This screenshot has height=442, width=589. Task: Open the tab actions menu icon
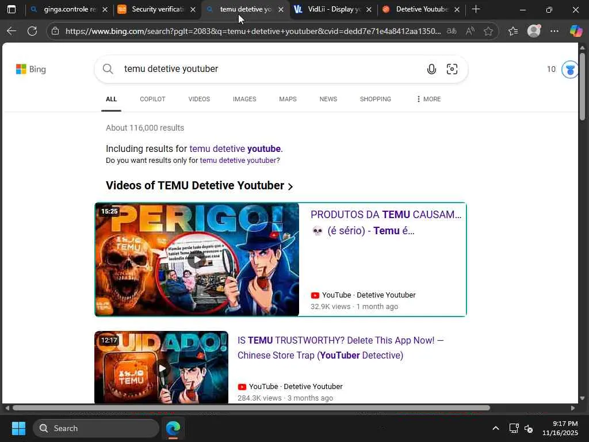(x=12, y=9)
